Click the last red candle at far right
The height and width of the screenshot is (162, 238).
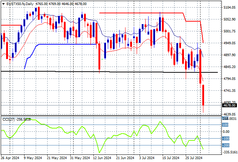pyautogui.click(x=204, y=95)
